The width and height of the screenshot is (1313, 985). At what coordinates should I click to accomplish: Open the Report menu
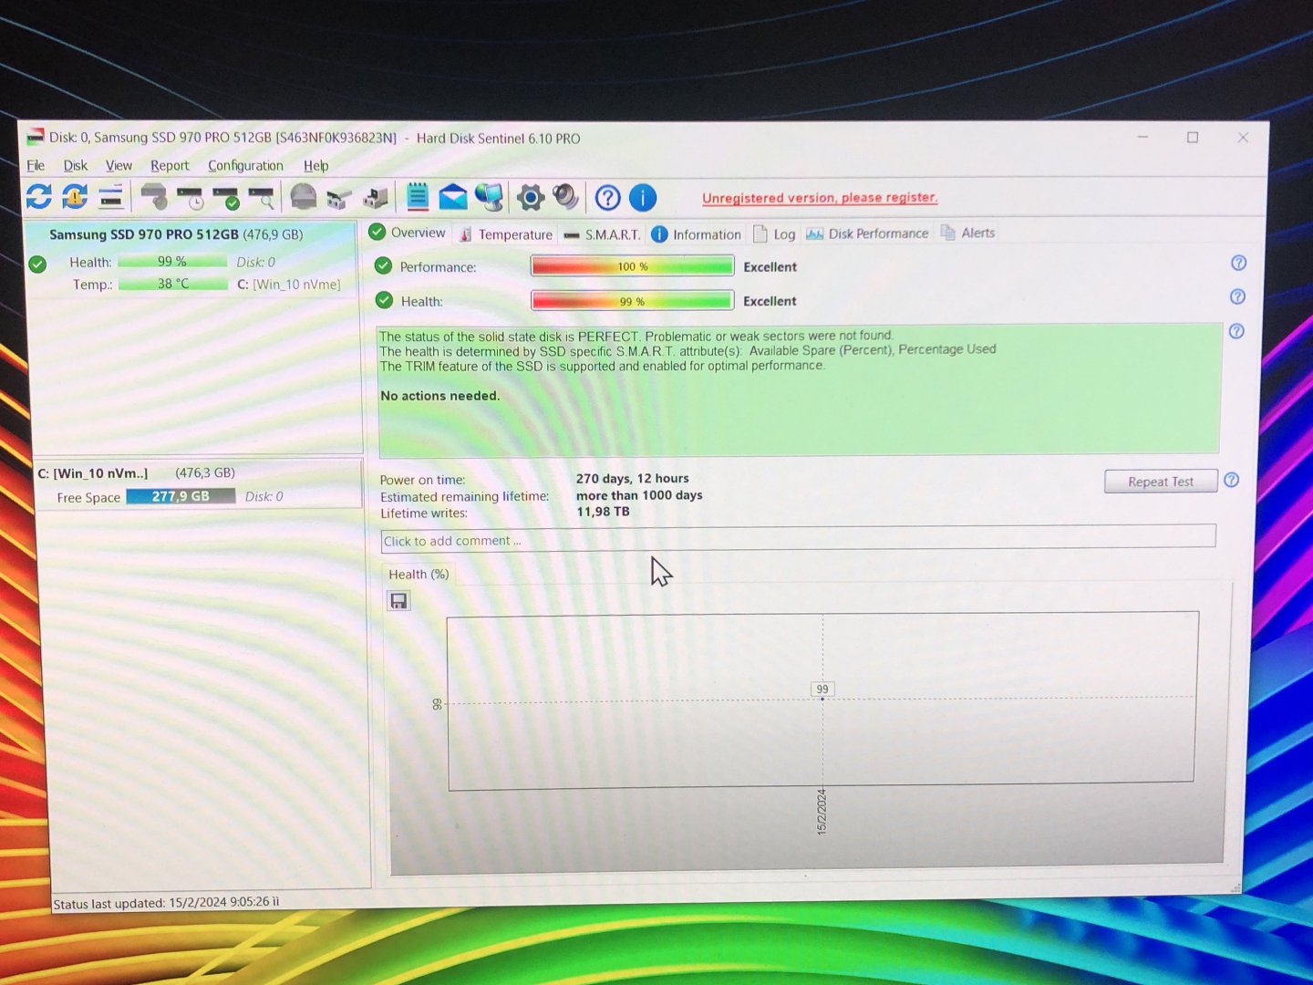170,165
